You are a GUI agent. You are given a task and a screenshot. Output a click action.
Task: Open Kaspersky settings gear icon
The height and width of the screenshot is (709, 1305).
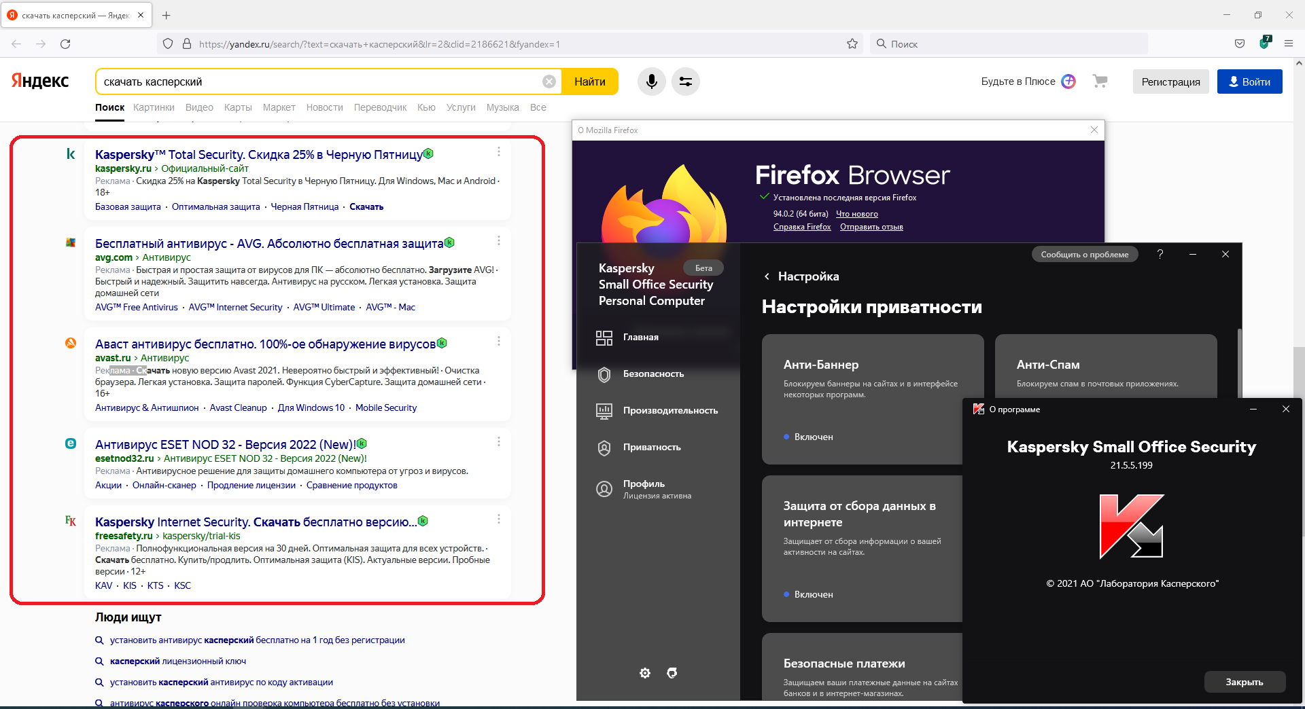(x=645, y=673)
